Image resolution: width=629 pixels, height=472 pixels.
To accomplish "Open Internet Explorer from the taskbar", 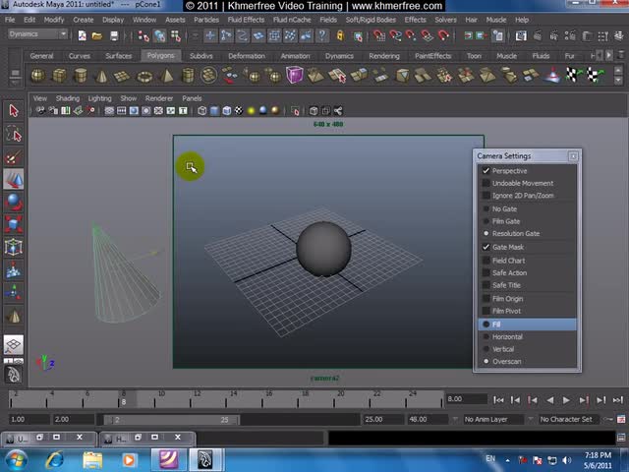I will tap(54, 459).
